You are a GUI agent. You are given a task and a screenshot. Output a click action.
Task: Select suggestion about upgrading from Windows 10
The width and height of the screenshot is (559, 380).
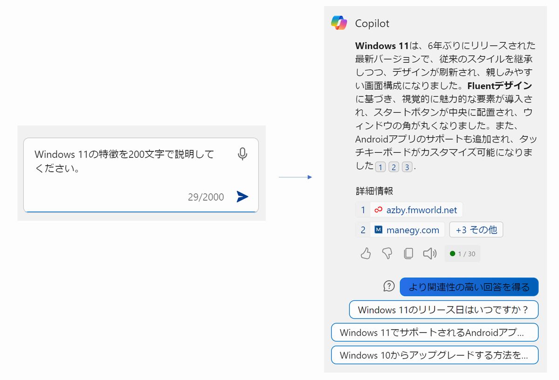pyautogui.click(x=435, y=355)
